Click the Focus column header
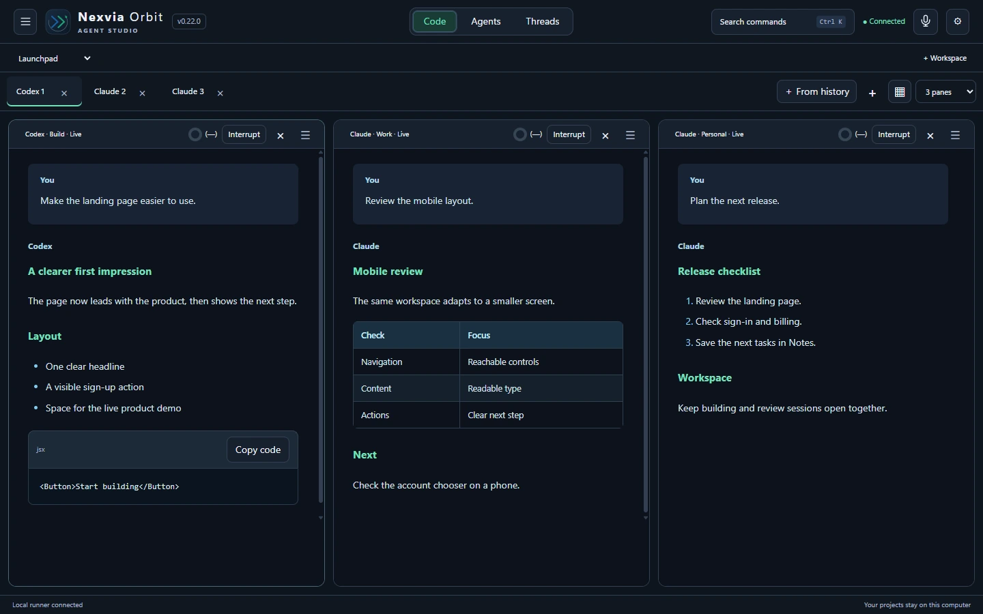The width and height of the screenshot is (983, 614). 541,336
